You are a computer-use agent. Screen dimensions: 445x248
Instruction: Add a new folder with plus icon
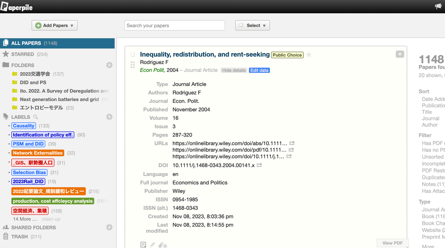(109, 65)
